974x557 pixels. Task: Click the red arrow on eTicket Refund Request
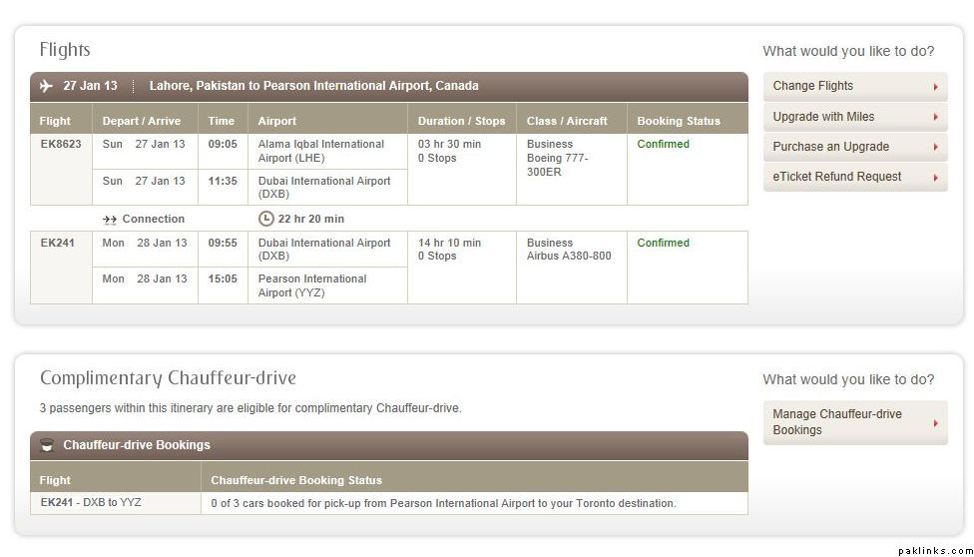pyautogui.click(x=936, y=178)
